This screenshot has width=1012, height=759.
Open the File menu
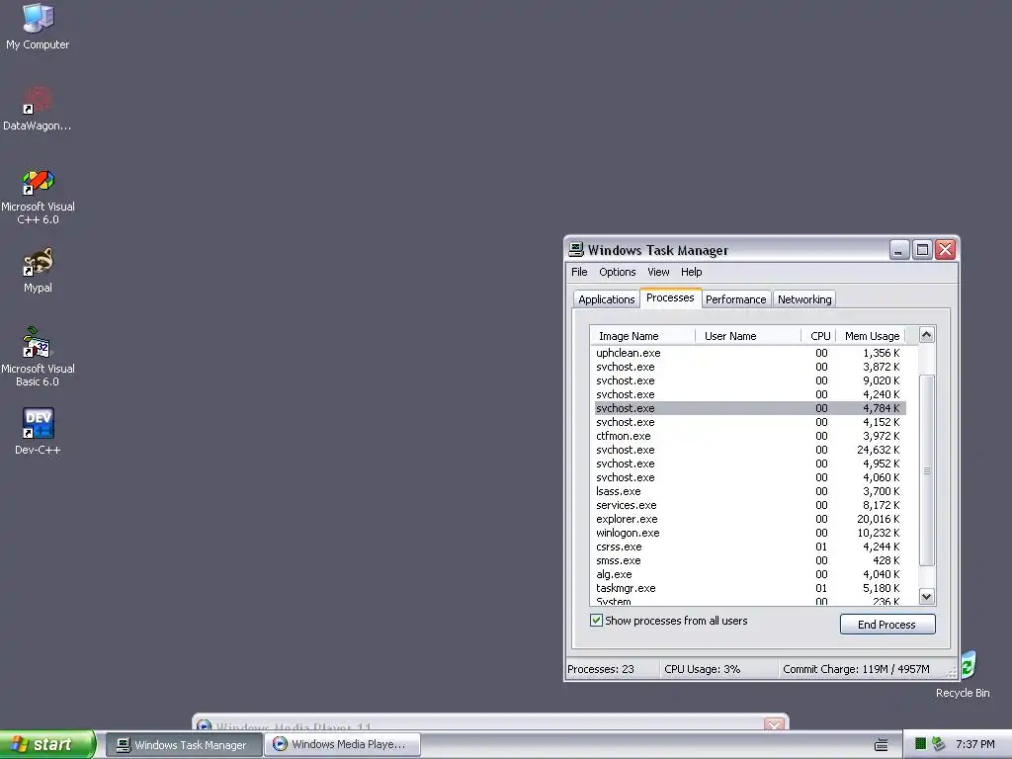(x=579, y=273)
